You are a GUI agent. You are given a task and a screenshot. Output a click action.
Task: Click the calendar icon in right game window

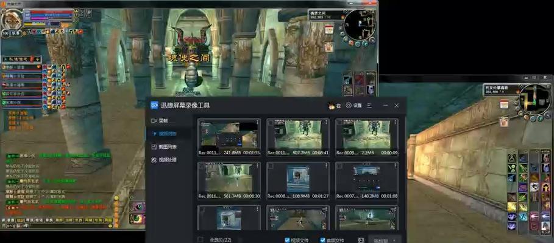coord(504,104)
